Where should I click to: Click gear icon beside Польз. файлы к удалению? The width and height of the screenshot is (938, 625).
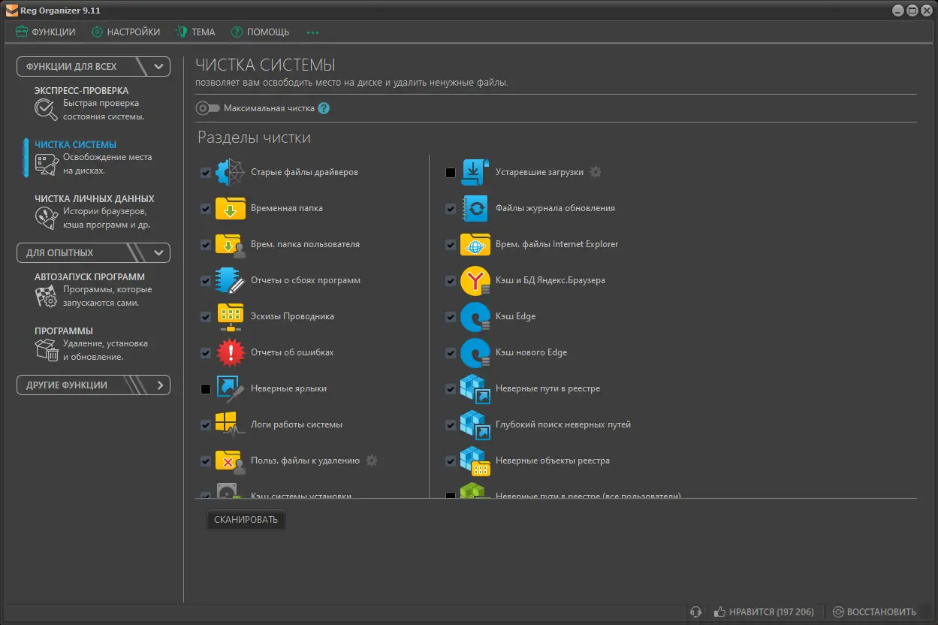tap(372, 460)
